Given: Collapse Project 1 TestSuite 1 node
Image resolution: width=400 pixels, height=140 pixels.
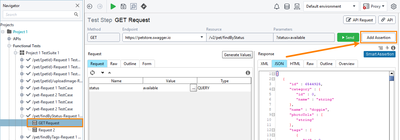Looking at the screenshot, I should click(16, 53).
